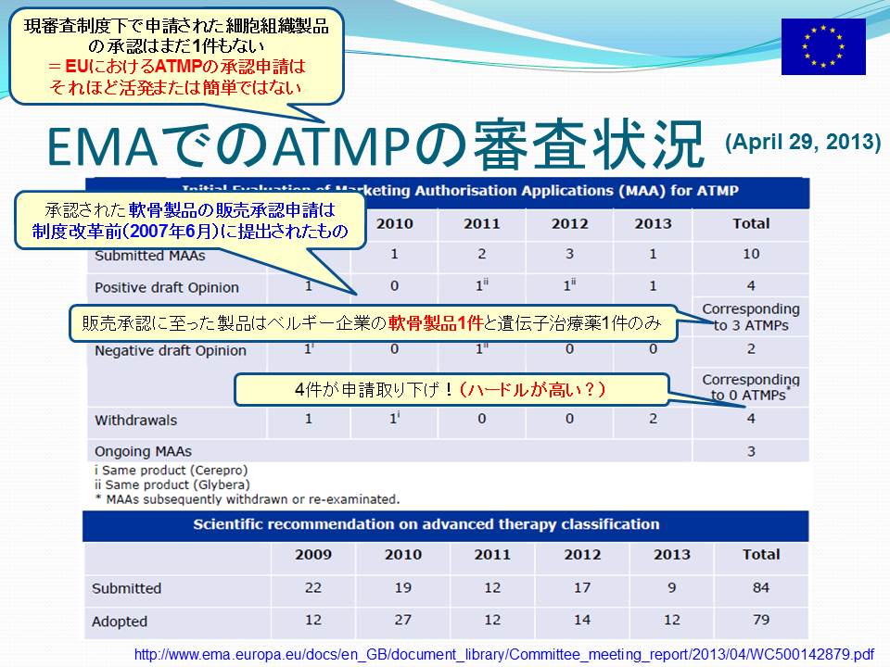Select the 'Ongoing MAAs' row label

coord(143,451)
